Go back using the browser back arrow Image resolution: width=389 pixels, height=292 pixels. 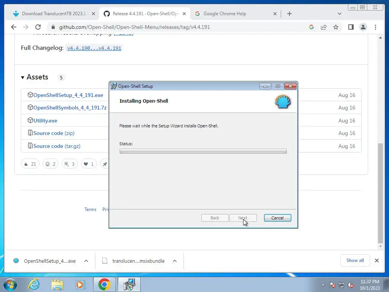point(14,27)
